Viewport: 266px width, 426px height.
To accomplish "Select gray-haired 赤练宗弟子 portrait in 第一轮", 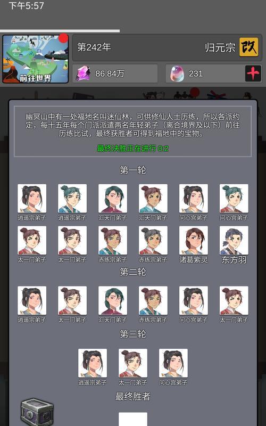I will [153, 240].
